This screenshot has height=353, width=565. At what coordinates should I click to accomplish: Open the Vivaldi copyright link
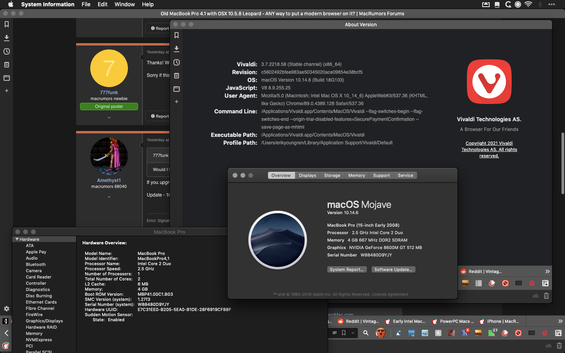pyautogui.click(x=489, y=149)
